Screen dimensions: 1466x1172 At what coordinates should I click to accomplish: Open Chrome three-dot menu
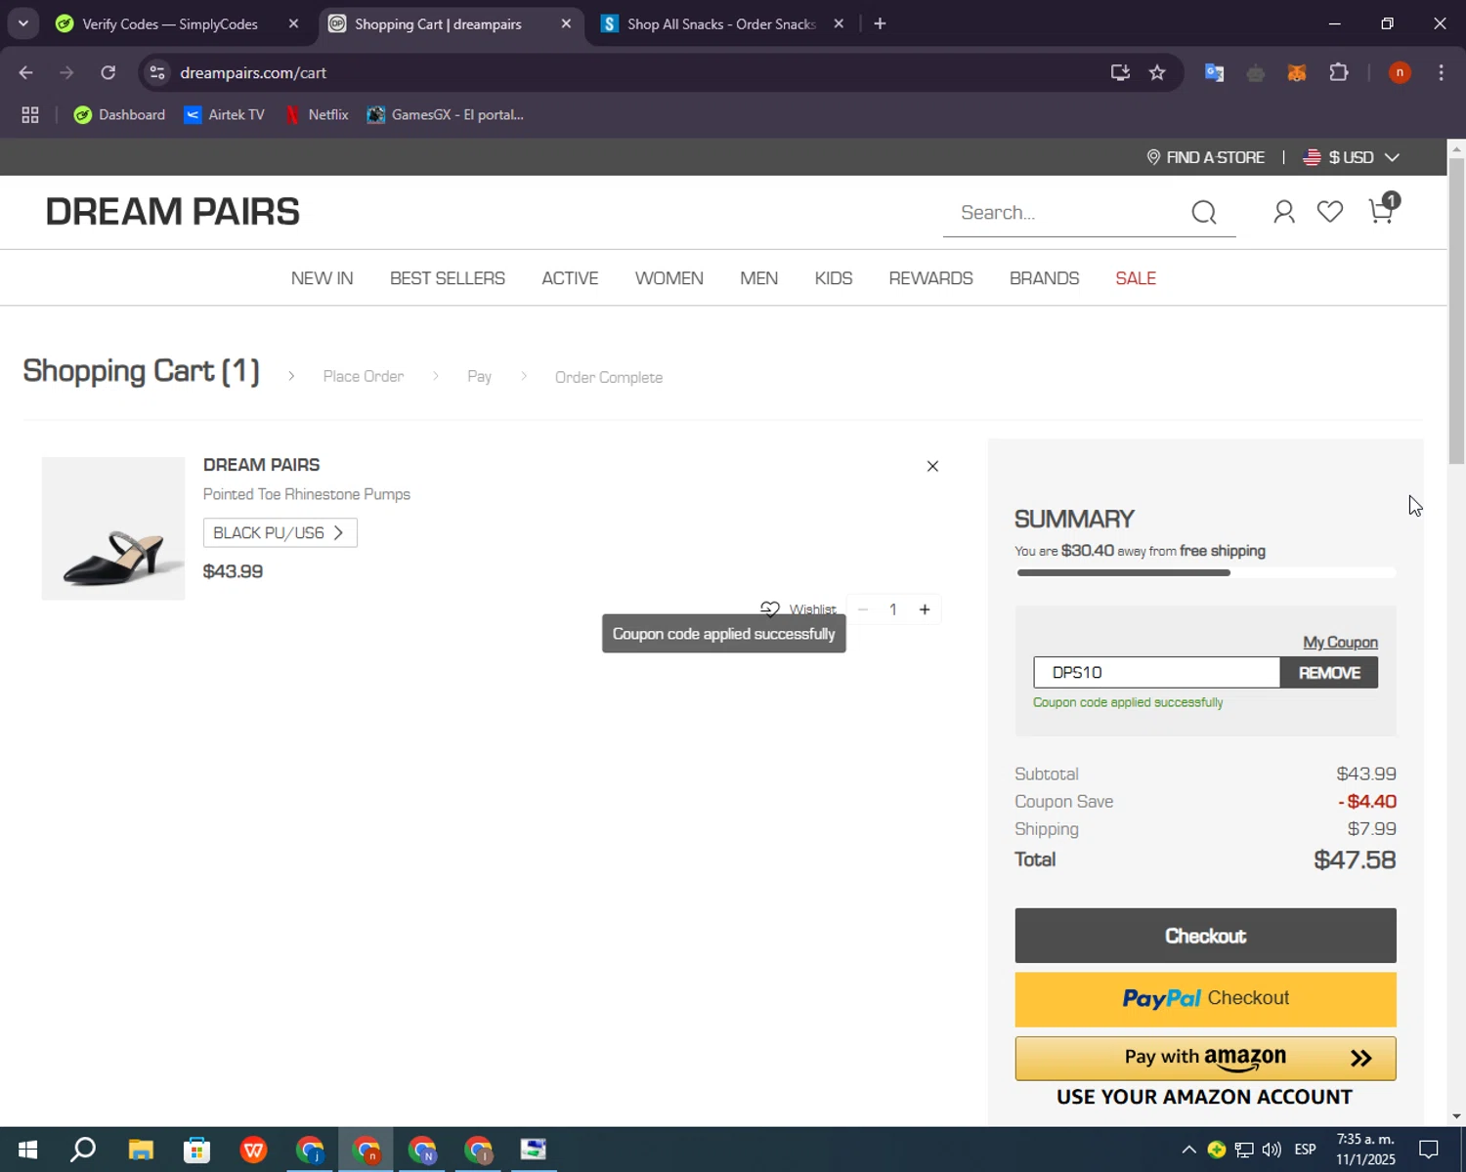pyautogui.click(x=1442, y=72)
